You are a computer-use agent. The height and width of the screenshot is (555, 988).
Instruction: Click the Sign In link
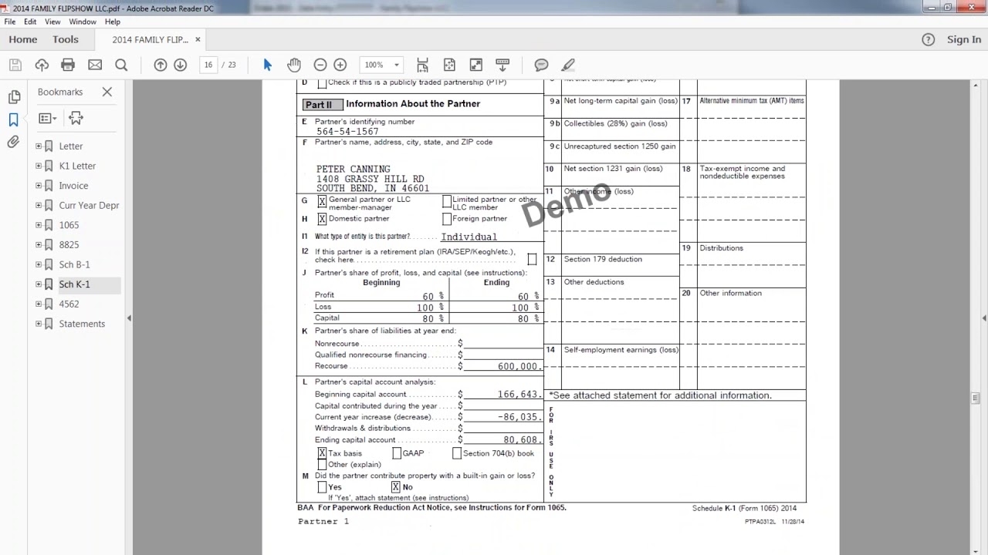pyautogui.click(x=963, y=39)
